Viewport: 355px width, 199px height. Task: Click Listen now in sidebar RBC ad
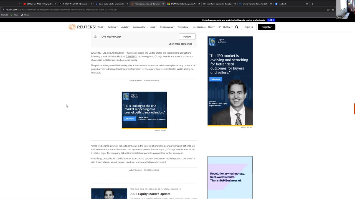(x=215, y=79)
